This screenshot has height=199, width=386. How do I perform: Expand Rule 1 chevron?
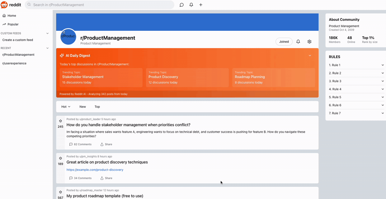pos(383,65)
